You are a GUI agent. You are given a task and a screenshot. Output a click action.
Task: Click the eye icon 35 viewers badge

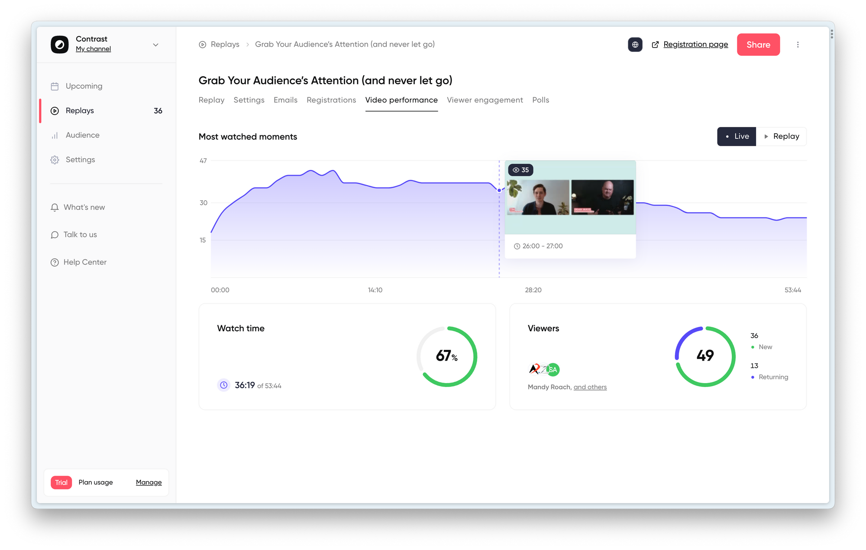[520, 170]
